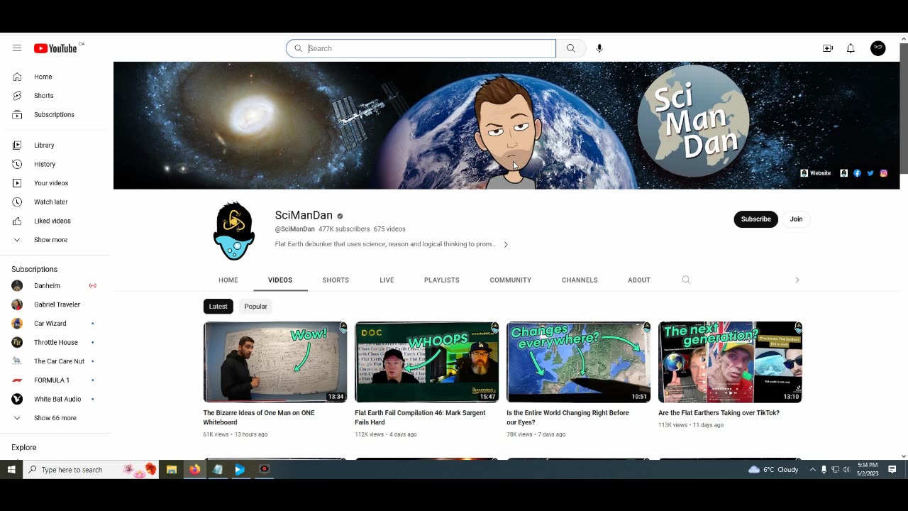Open the banner's Twitter link
908x511 pixels.
[x=870, y=173]
